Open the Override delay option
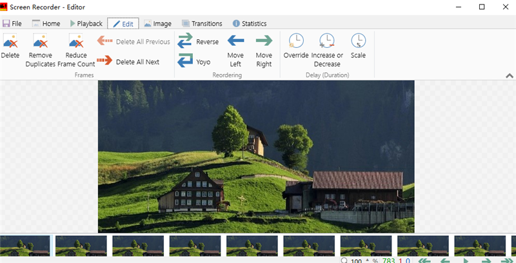The width and height of the screenshot is (516, 263). (x=296, y=46)
